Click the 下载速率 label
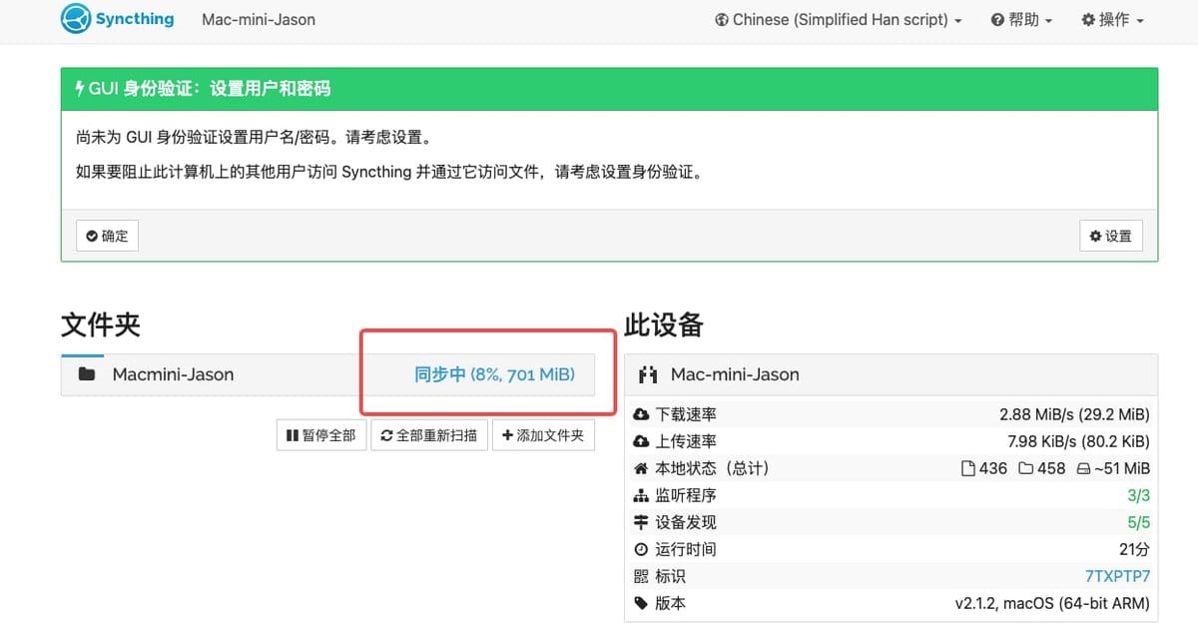Image resolution: width=1198 pixels, height=630 pixels. 686,414
